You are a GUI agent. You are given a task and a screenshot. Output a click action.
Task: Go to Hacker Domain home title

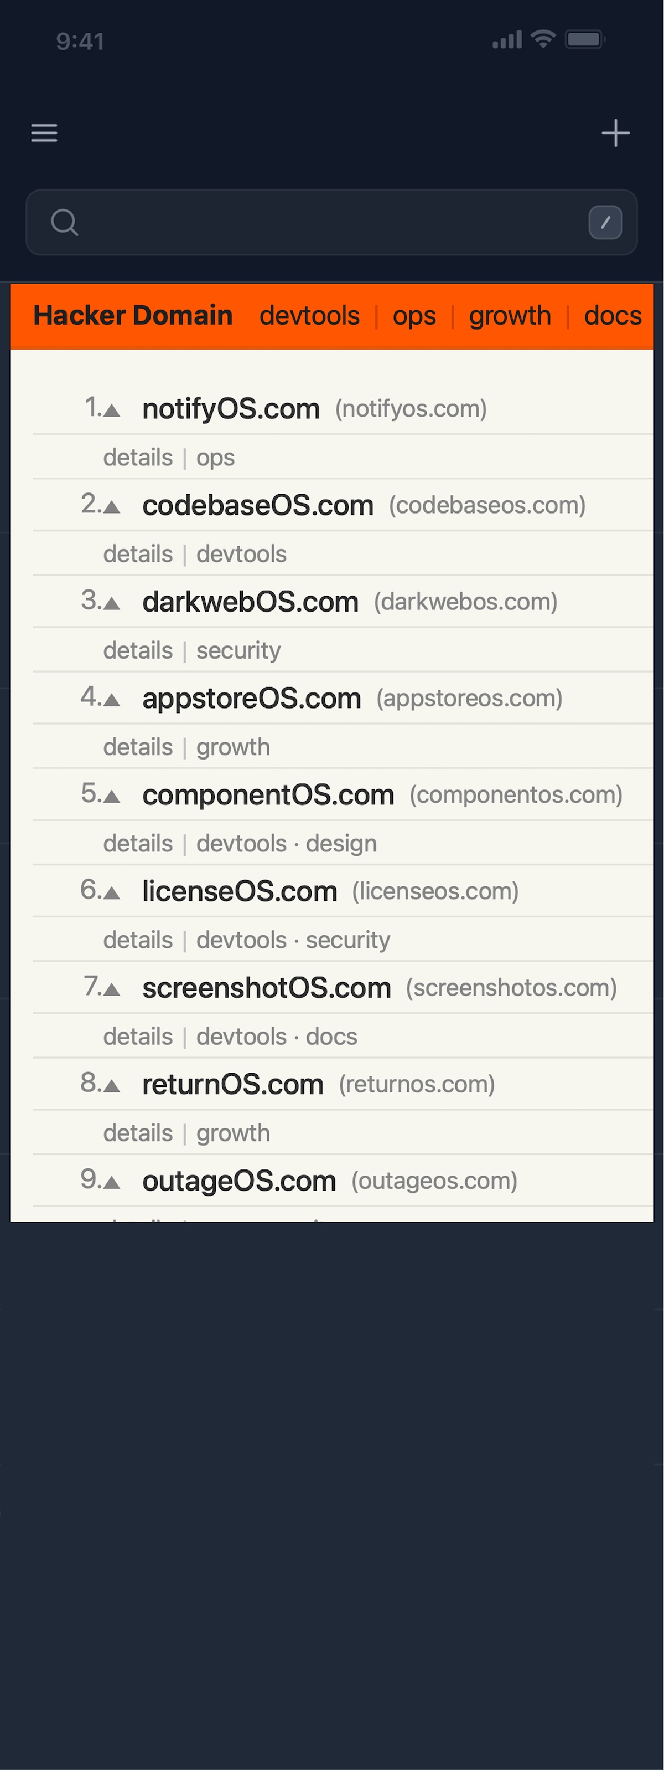point(133,315)
